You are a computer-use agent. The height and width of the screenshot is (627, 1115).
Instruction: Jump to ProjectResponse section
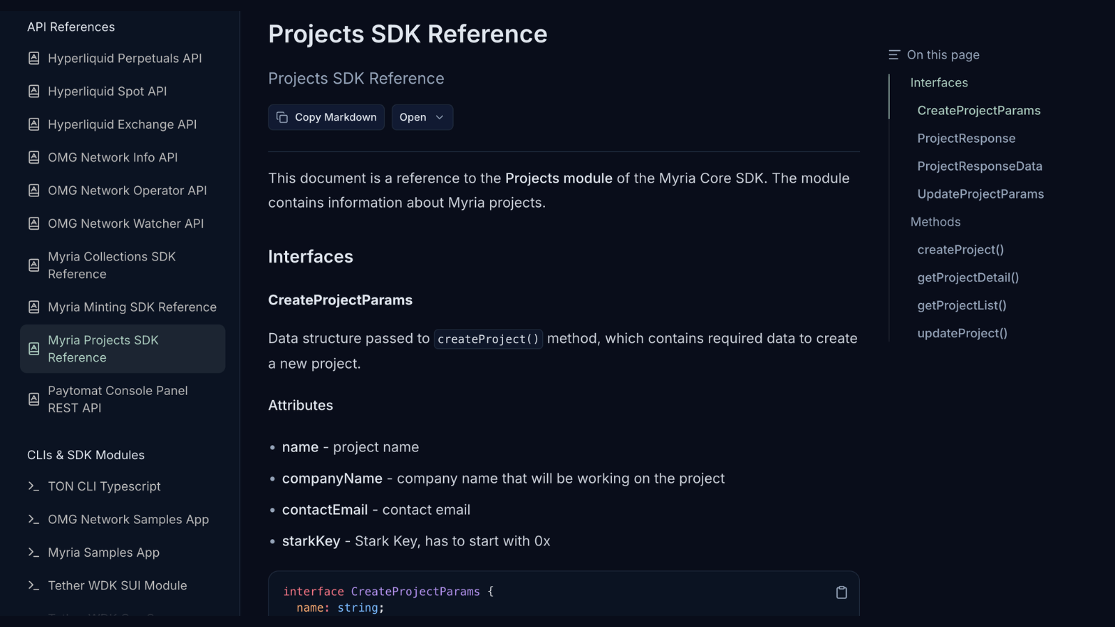click(966, 139)
